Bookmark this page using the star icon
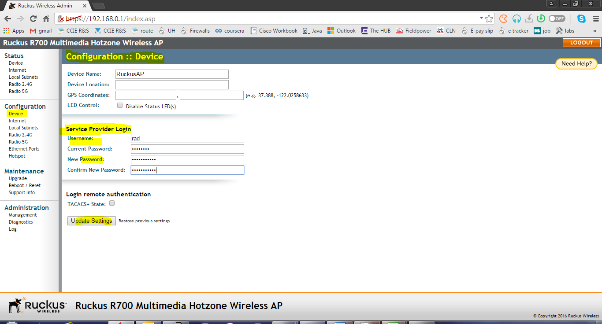 pos(489,19)
